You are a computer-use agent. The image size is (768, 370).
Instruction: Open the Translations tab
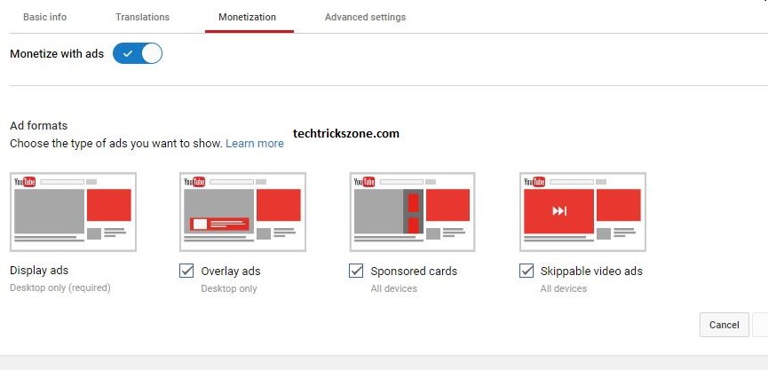[142, 17]
